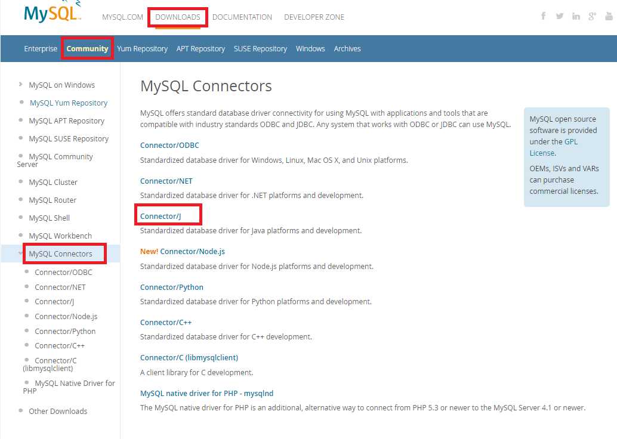Select MySQL Yum Repository in sidebar
Viewport: 617px width, 439px height.
coord(69,103)
